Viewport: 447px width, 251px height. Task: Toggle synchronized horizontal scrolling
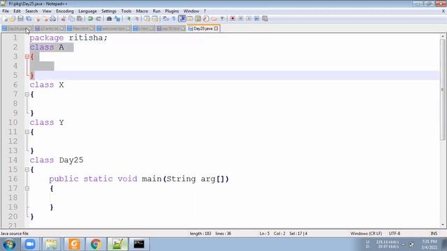click(155, 19)
